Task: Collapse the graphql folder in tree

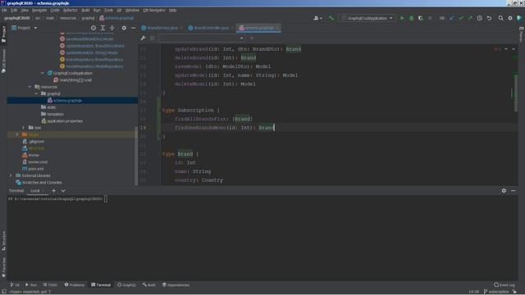Action: [x=36, y=93]
